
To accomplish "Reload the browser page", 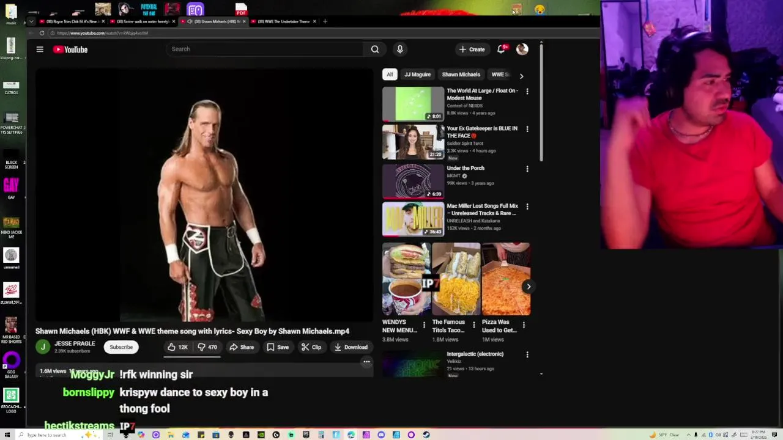I will point(42,33).
